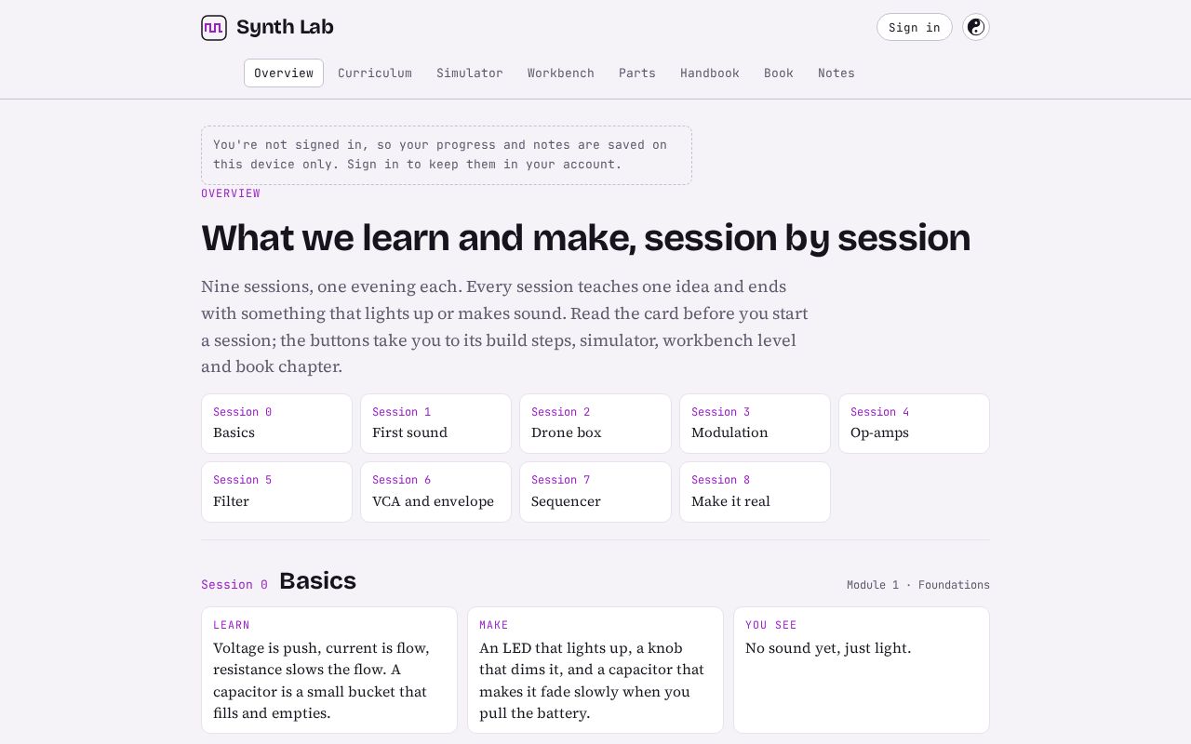Click the LEARN card about voltage
The height and width of the screenshot is (744, 1191).
tap(329, 670)
